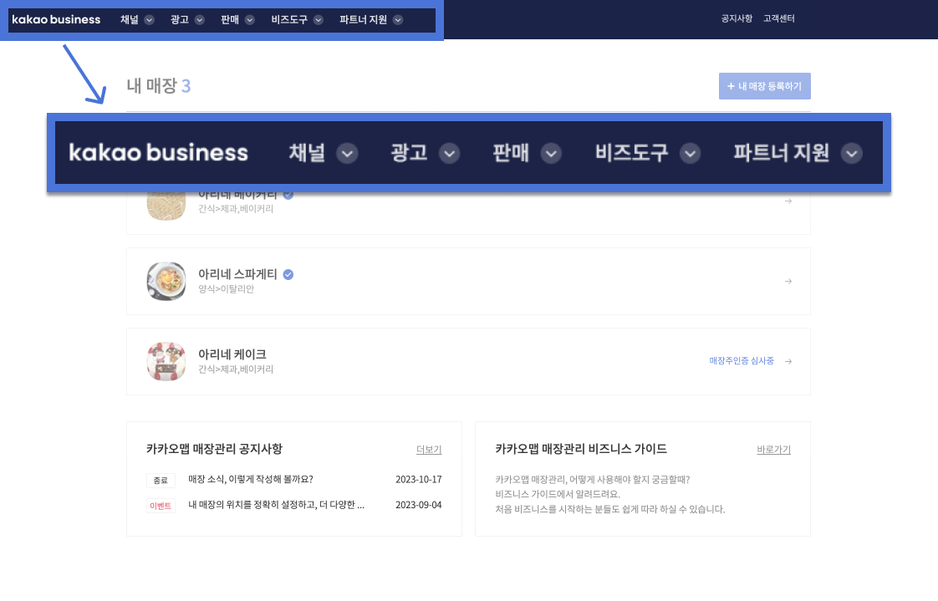The image size is (938, 601).
Task: Expand the chevron beside 판매 in the page header
Action: coord(250,20)
